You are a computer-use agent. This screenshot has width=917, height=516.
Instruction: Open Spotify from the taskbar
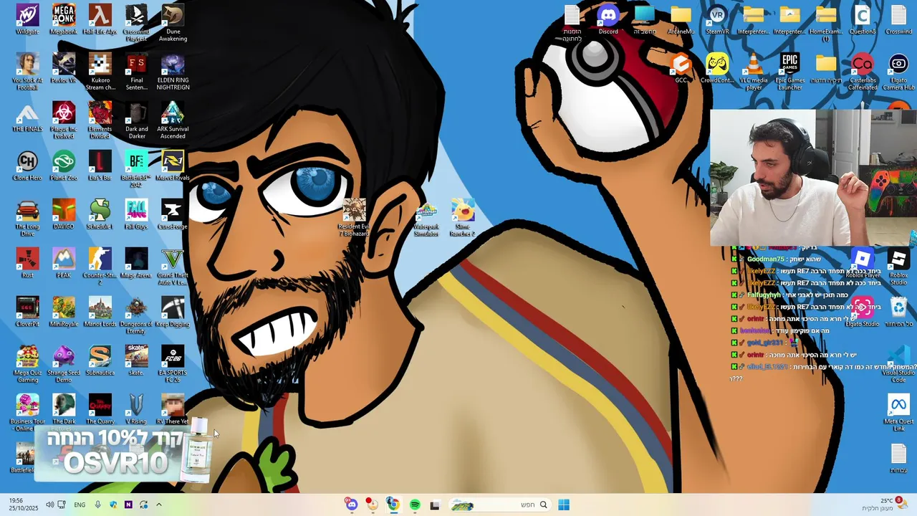point(415,505)
